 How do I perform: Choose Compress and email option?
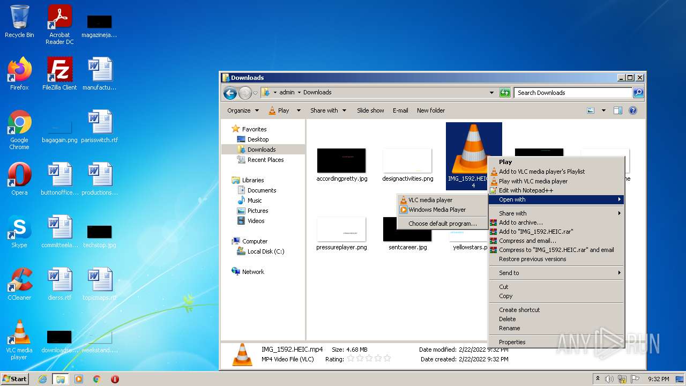coord(556,241)
